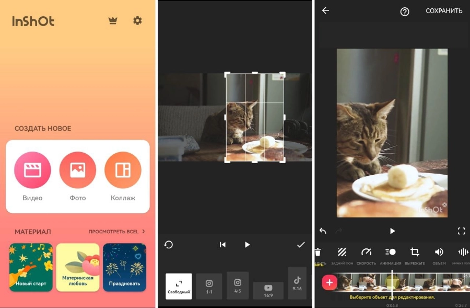Image resolution: width=470 pixels, height=308 pixels.
Task: Click the bottom-right crop frame corner handle
Action: 283,161
